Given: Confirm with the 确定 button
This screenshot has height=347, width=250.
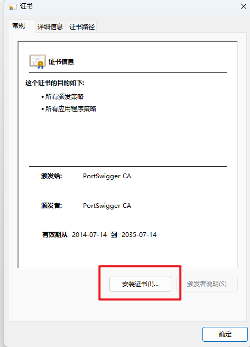Looking at the screenshot, I should [x=225, y=334].
